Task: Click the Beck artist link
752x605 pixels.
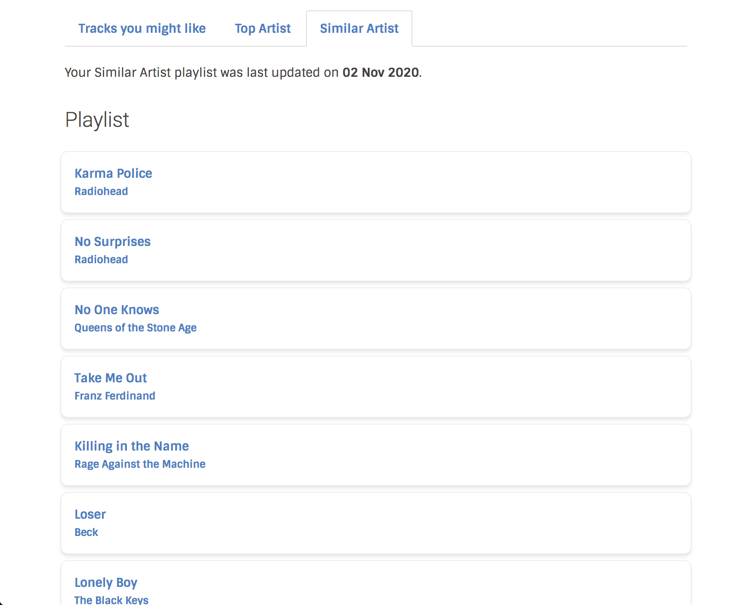Action: (x=86, y=533)
